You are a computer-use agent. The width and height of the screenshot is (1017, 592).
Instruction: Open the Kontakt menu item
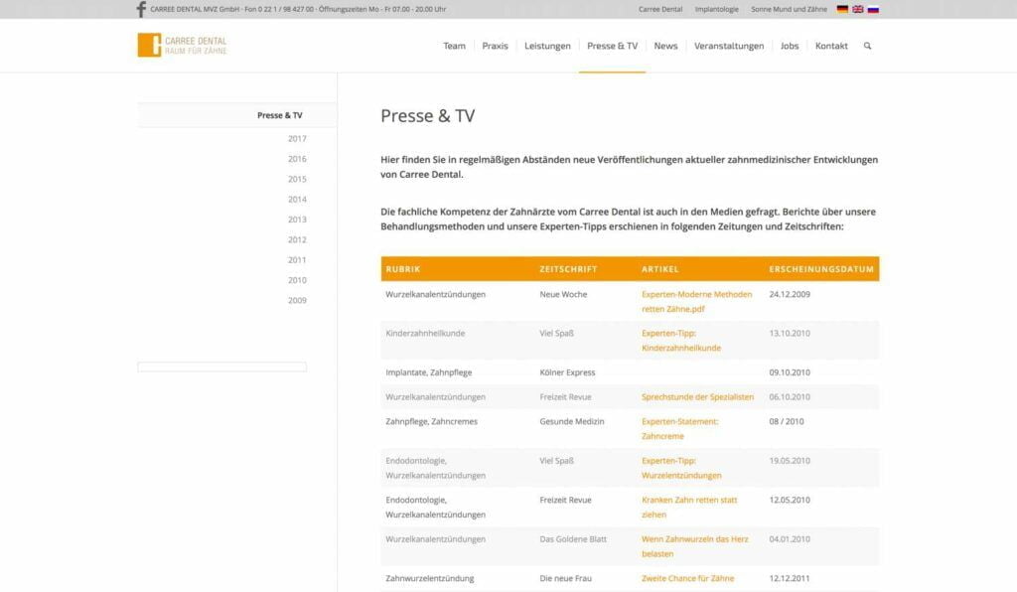[x=831, y=46]
